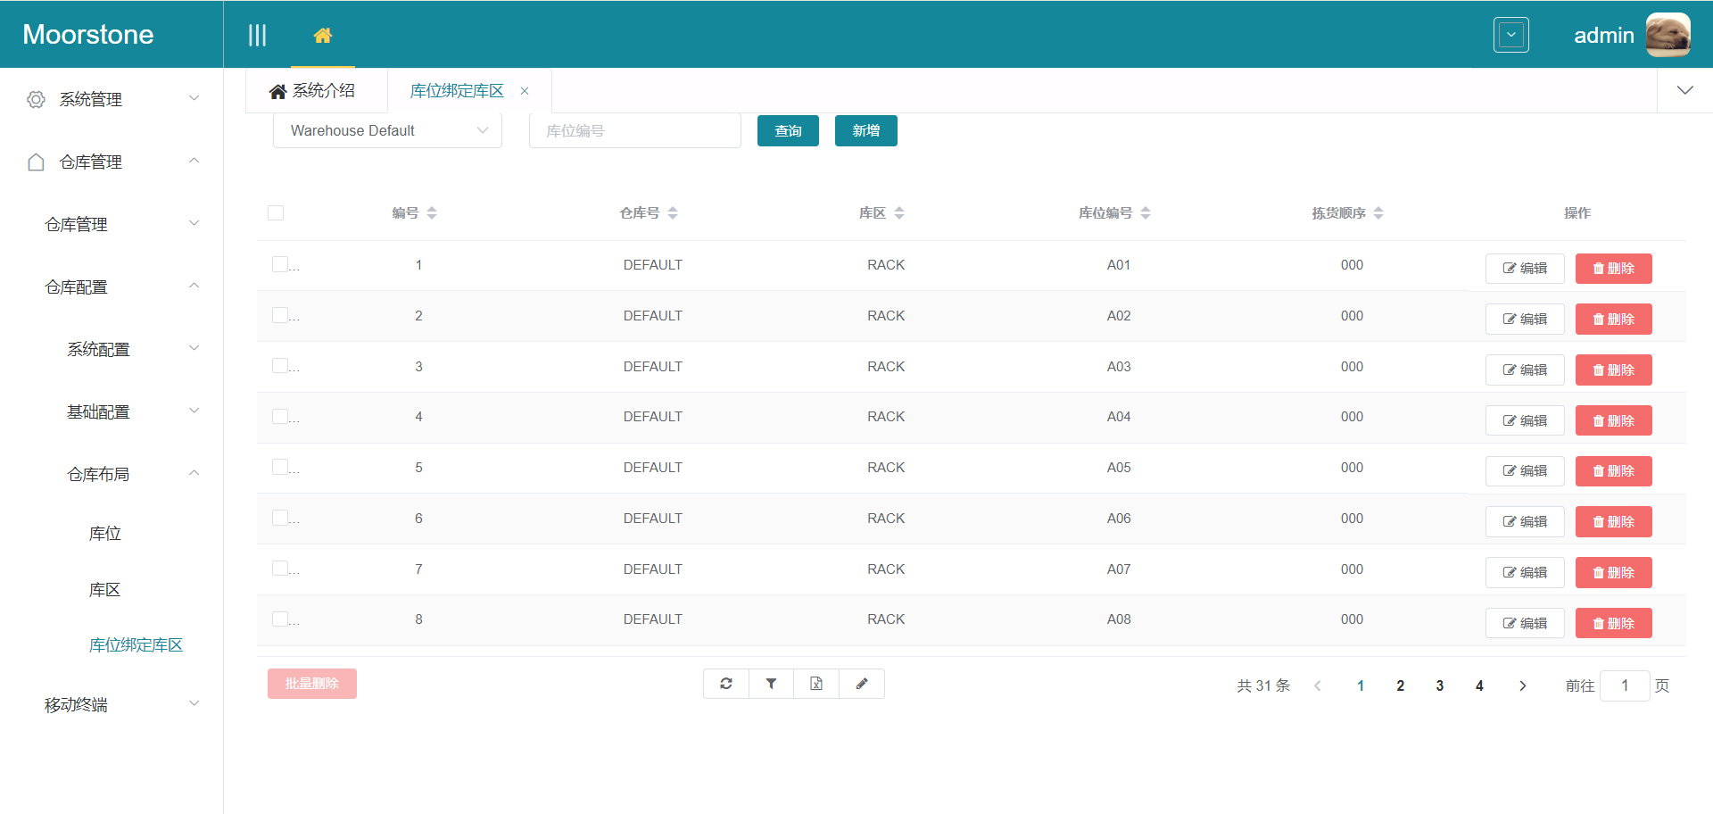Open the filter funnel icon in toolbar

pos(771,684)
